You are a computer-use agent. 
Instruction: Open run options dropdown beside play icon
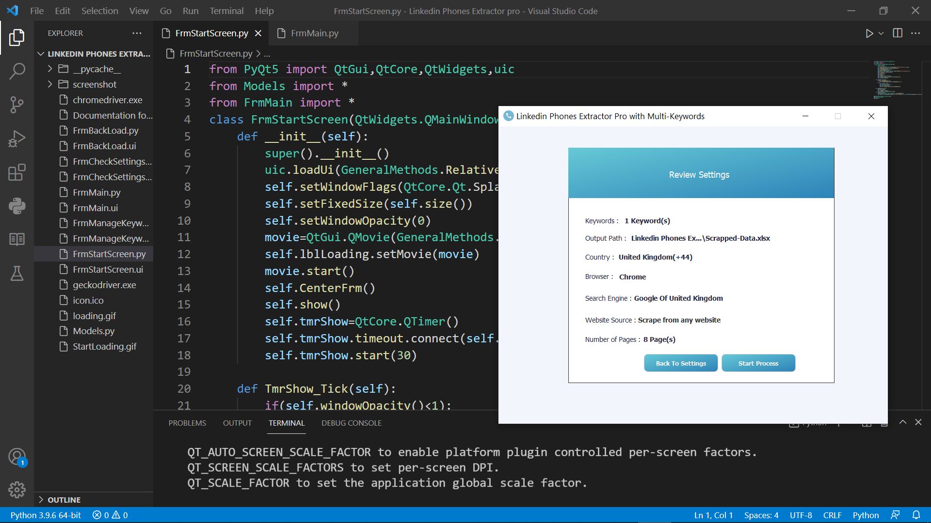click(881, 33)
